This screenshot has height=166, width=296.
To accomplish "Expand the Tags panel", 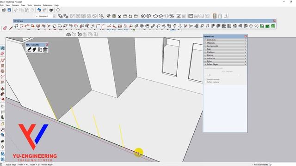I will coord(205,49).
